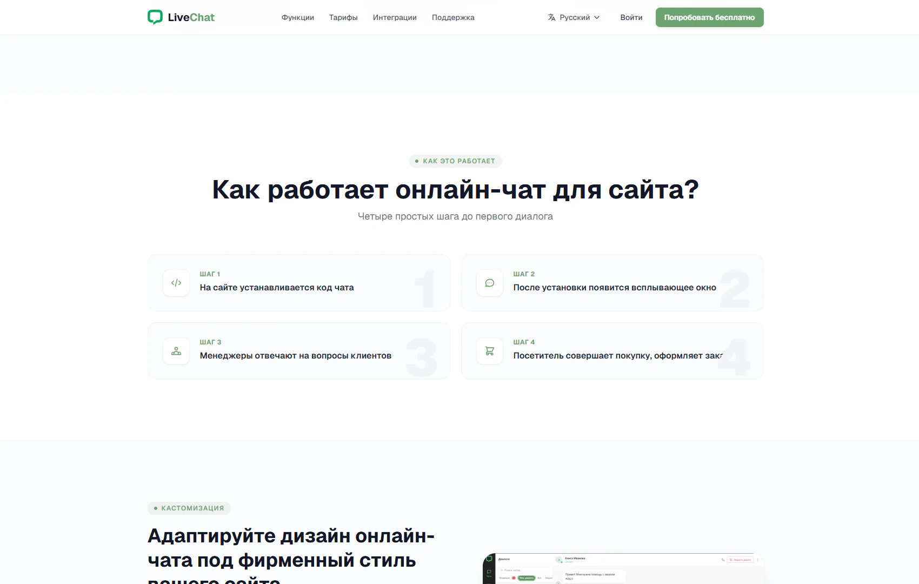Expand the language dropdown chevron
This screenshot has height=584, width=919.
tap(597, 17)
